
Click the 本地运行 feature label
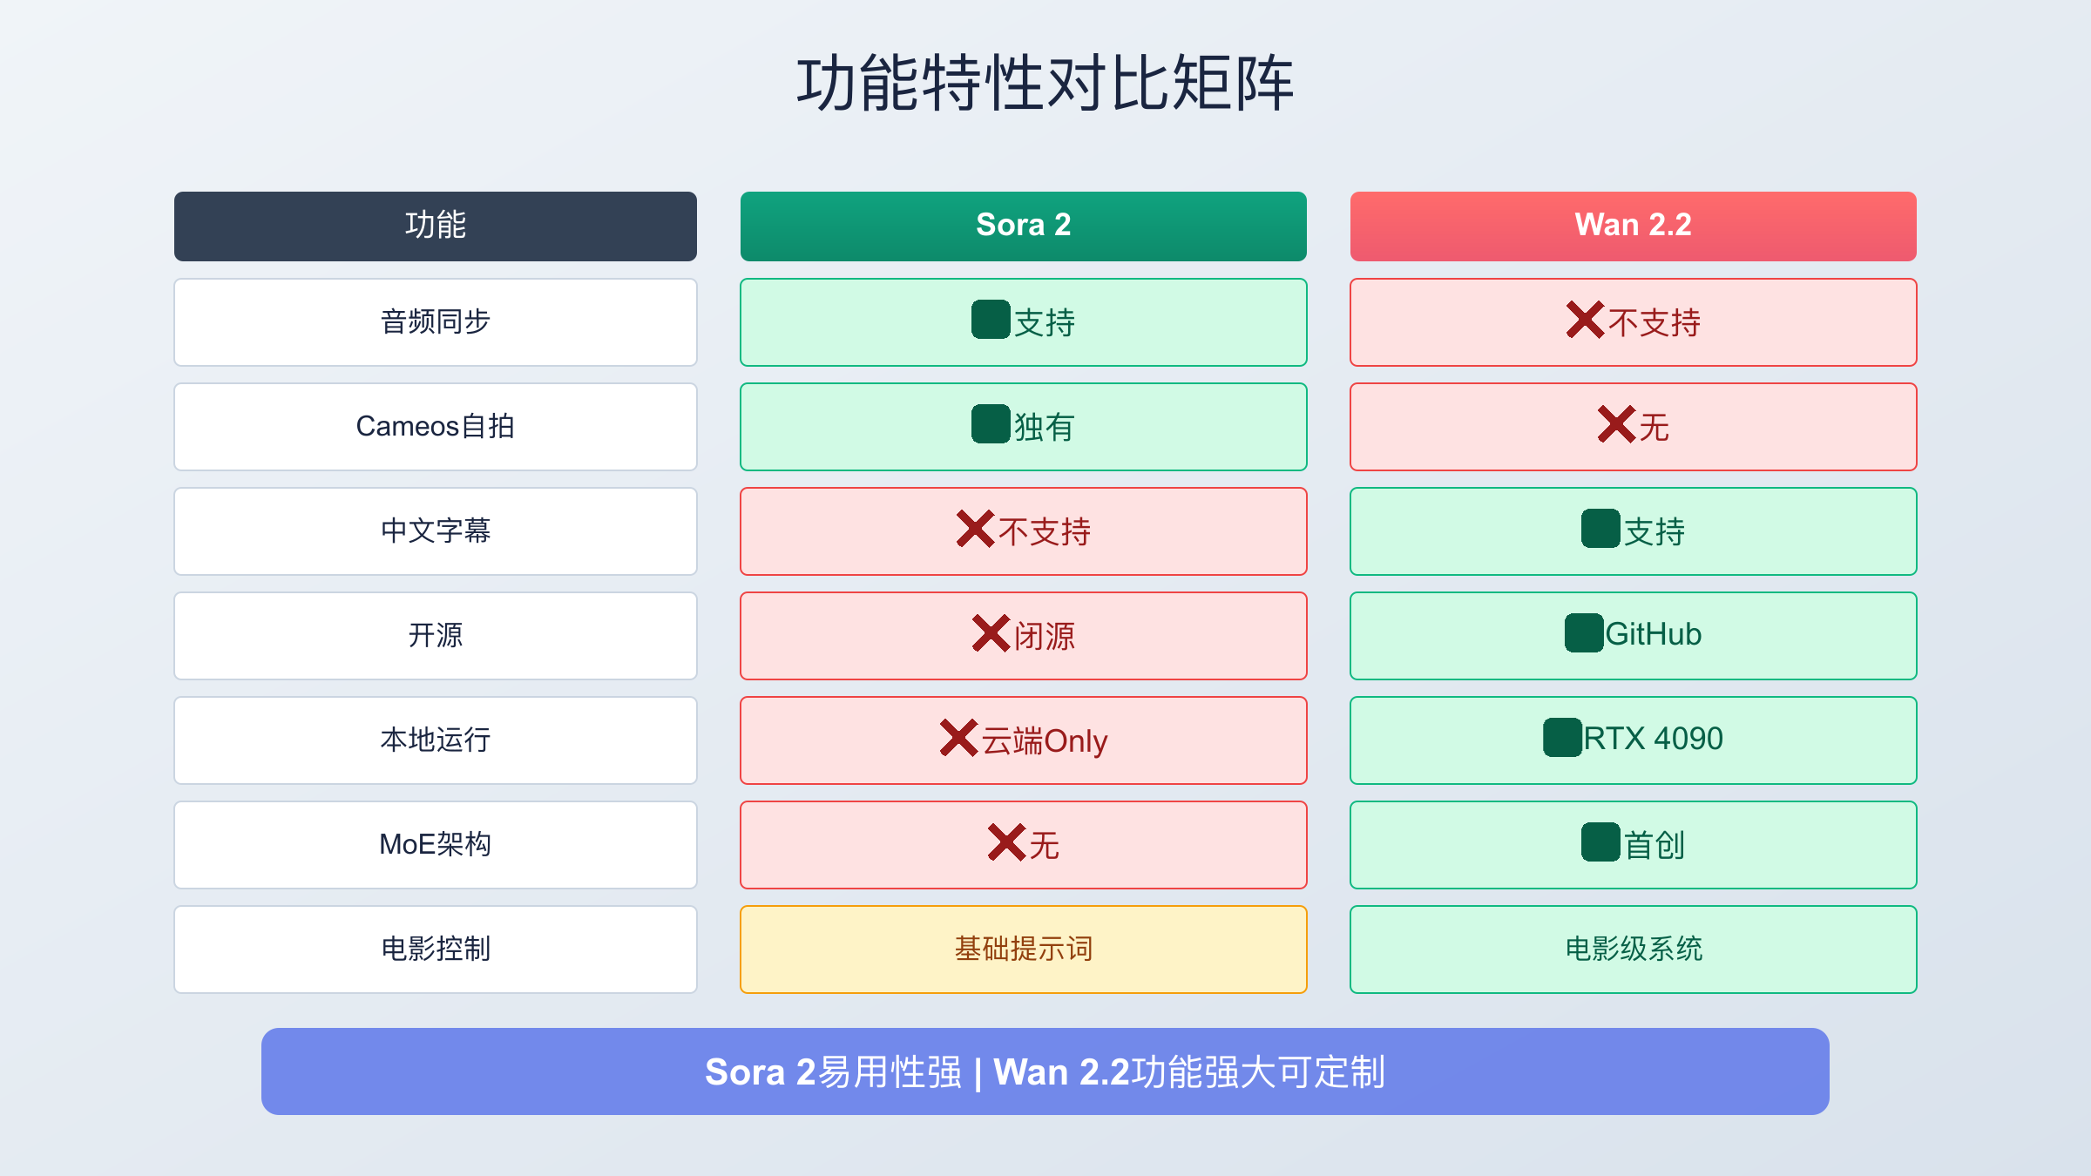(x=435, y=740)
